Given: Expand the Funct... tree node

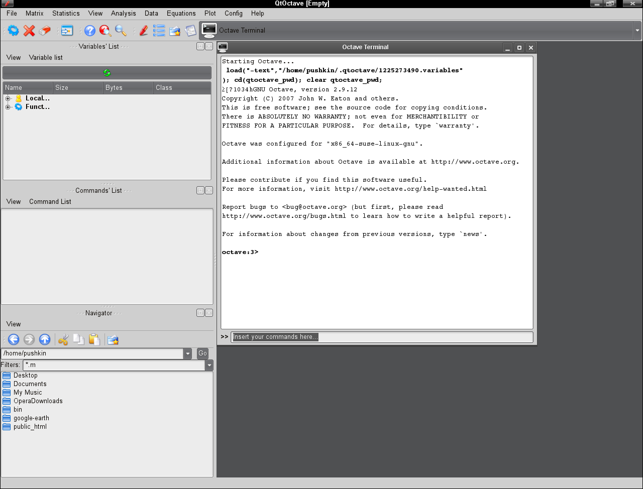Looking at the screenshot, I should pyautogui.click(x=8, y=107).
